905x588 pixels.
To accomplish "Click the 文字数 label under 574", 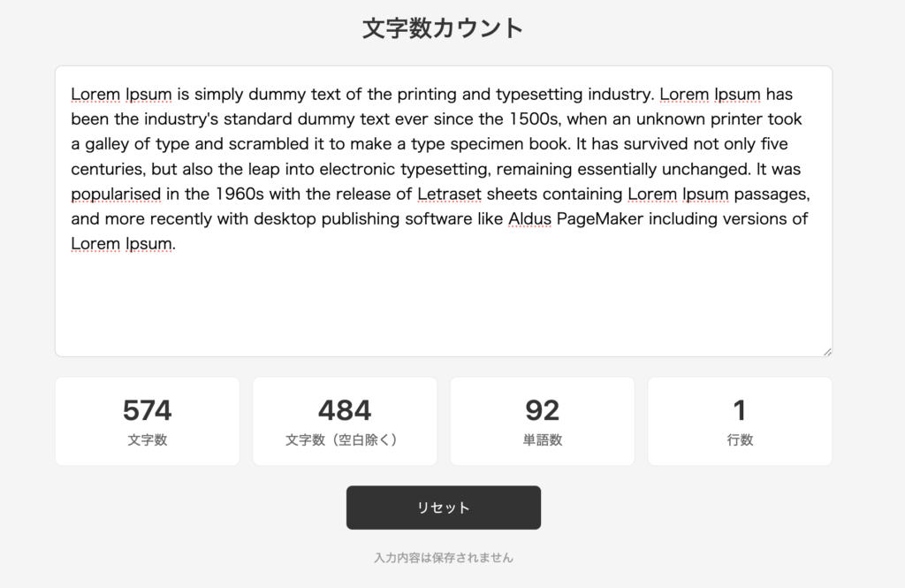I will tap(147, 439).
